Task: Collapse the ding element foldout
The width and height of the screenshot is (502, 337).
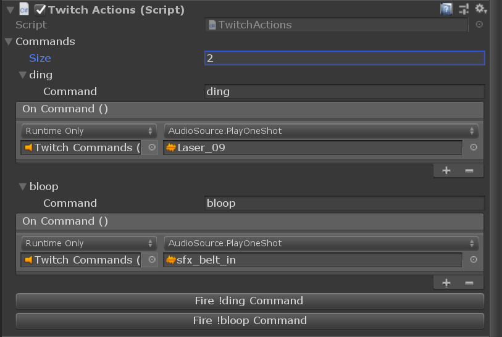Action: (22, 75)
